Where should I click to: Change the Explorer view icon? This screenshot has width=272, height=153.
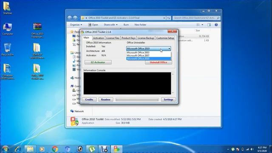tap(198, 25)
